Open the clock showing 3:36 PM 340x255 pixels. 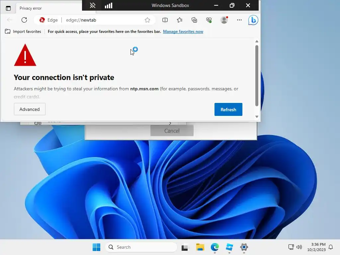click(316, 247)
